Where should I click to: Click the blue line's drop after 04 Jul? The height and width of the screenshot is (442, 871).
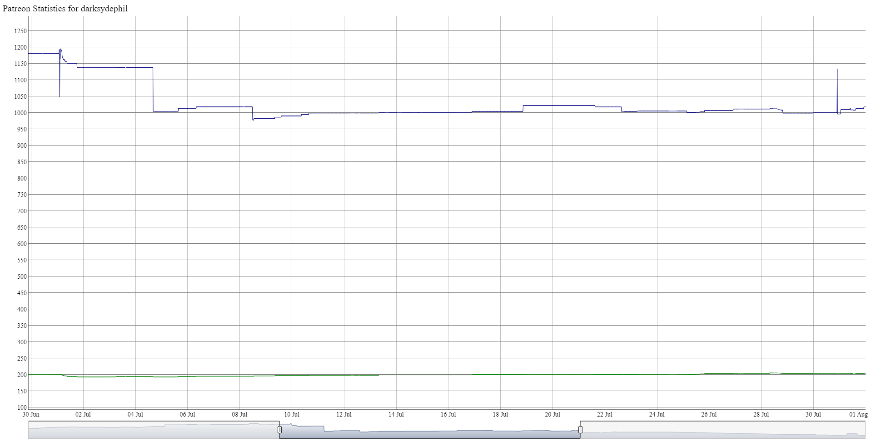tap(153, 89)
